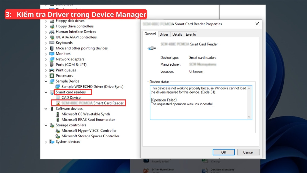Expand the Human Interface Devices node
Image resolution: width=307 pixels, height=173 pixels.
[x=46, y=32]
